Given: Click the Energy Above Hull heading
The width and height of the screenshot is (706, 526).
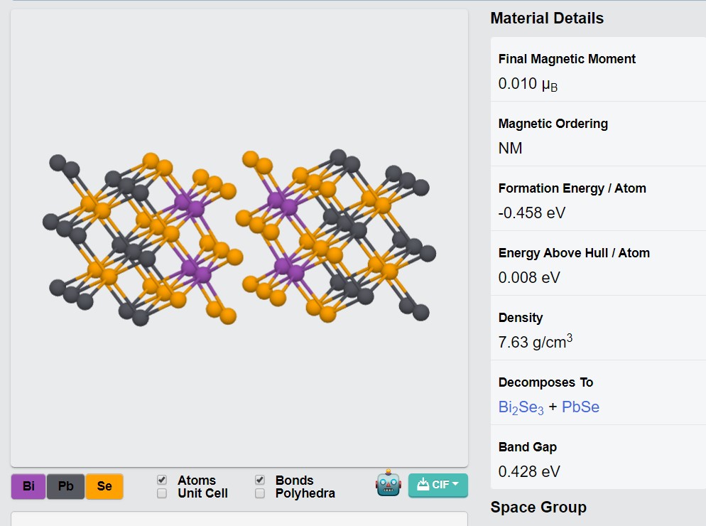Looking at the screenshot, I should (x=574, y=253).
